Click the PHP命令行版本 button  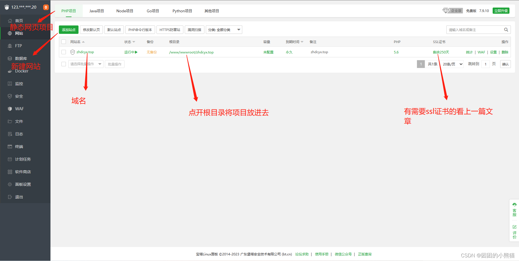(x=140, y=30)
